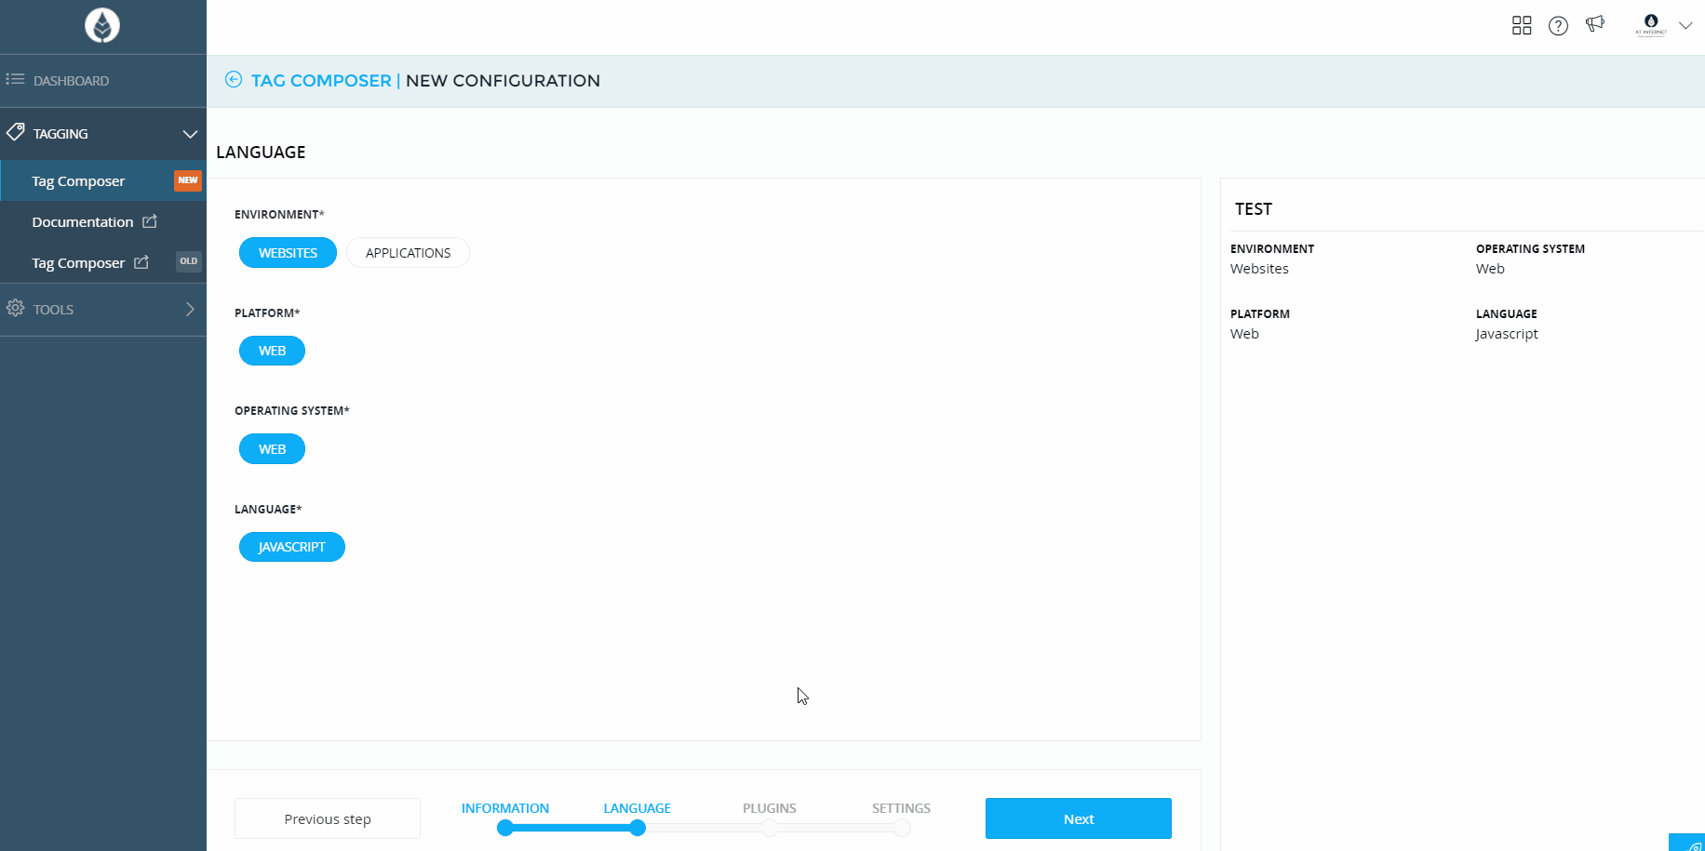Expand the Tools menu chevron
The image size is (1705, 851).
190,309
